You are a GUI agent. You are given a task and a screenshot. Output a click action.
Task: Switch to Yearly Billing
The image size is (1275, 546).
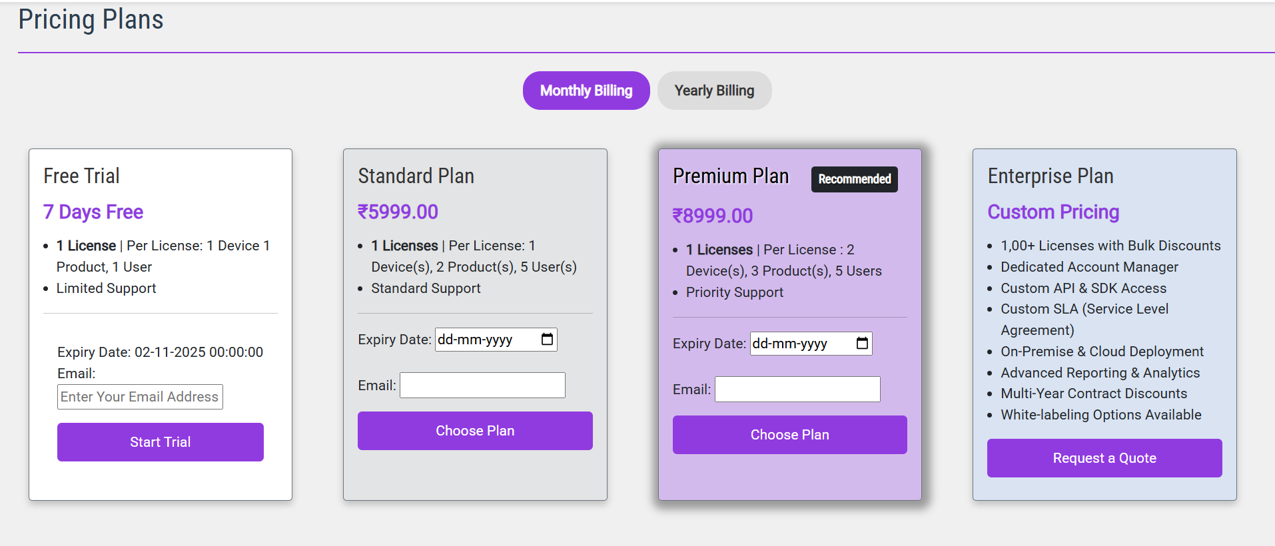tap(713, 90)
